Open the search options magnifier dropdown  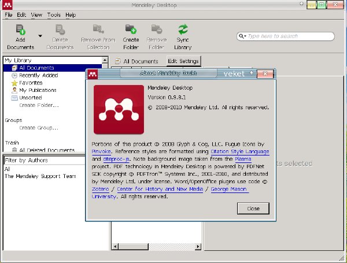click(242, 36)
